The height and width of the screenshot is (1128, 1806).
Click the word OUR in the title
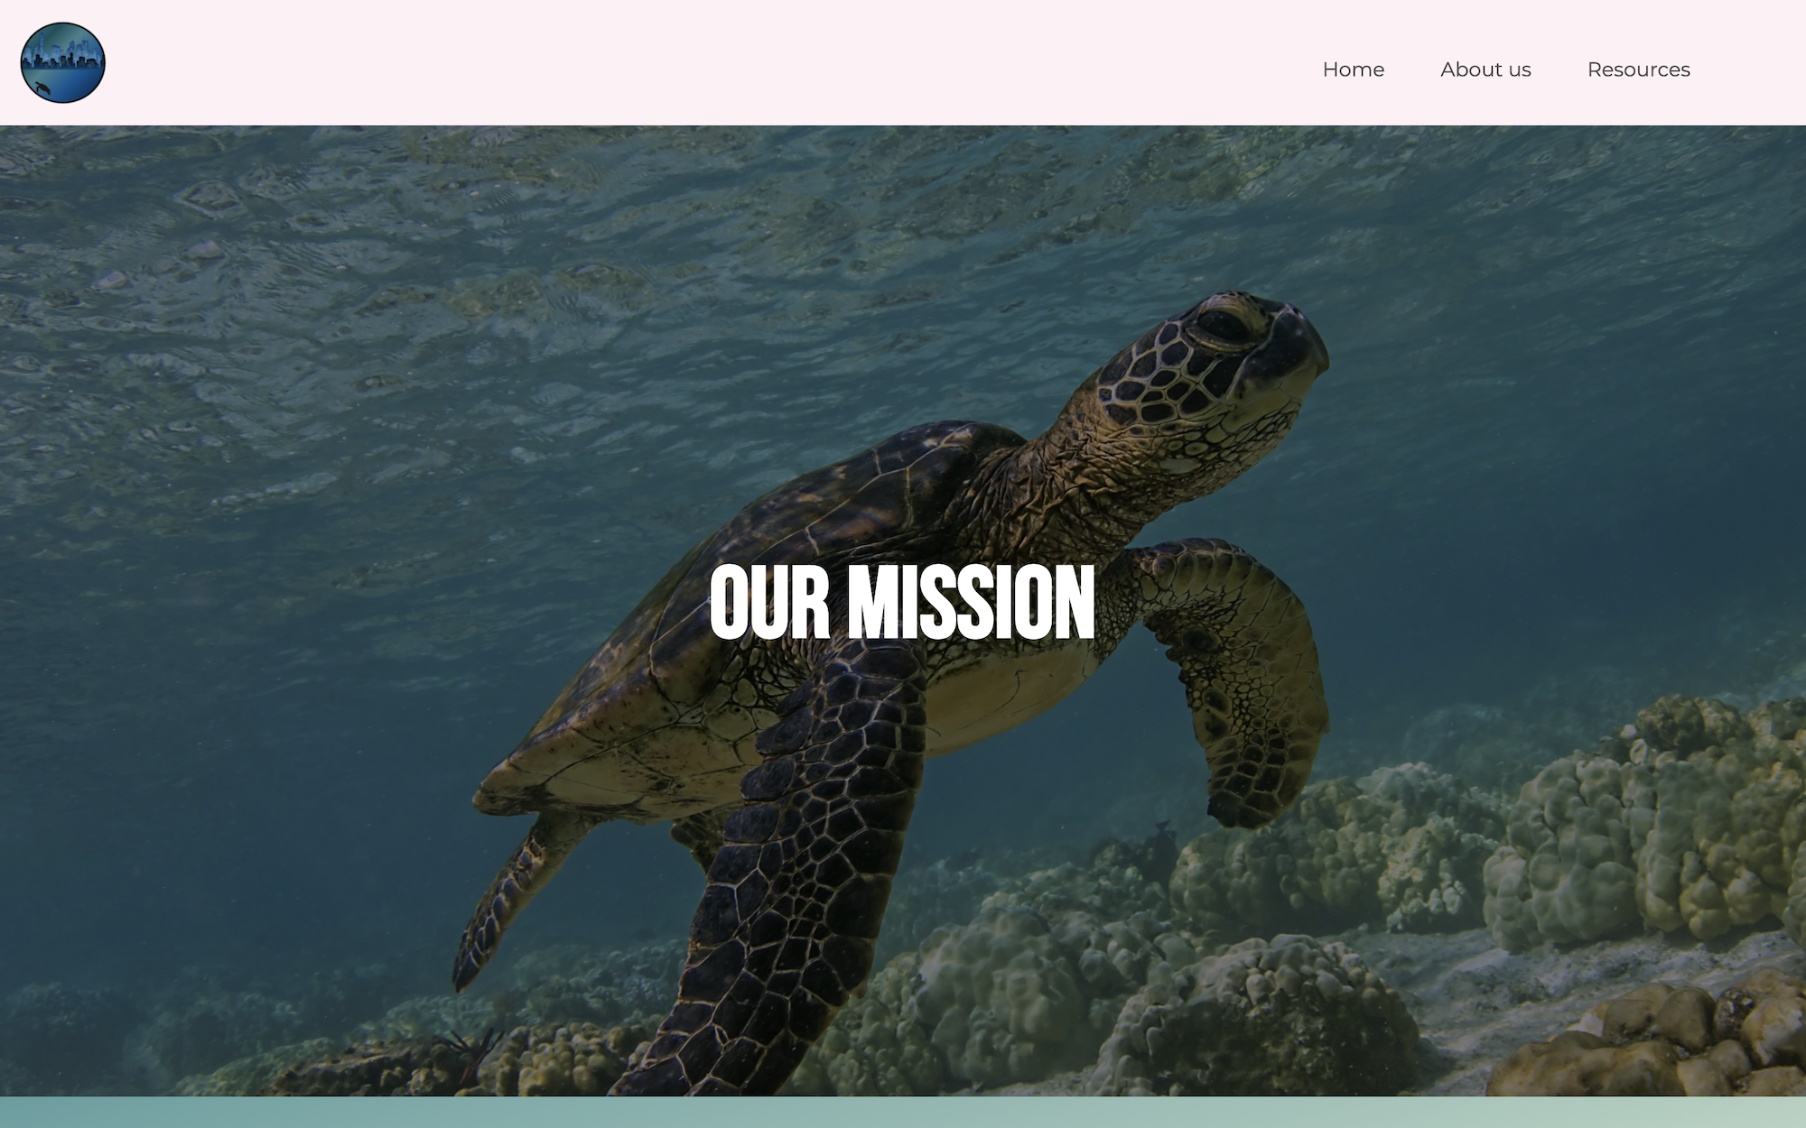(x=769, y=602)
